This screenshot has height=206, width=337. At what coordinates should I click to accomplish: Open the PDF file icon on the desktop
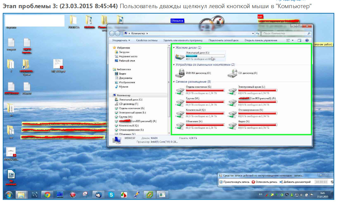coord(58,66)
